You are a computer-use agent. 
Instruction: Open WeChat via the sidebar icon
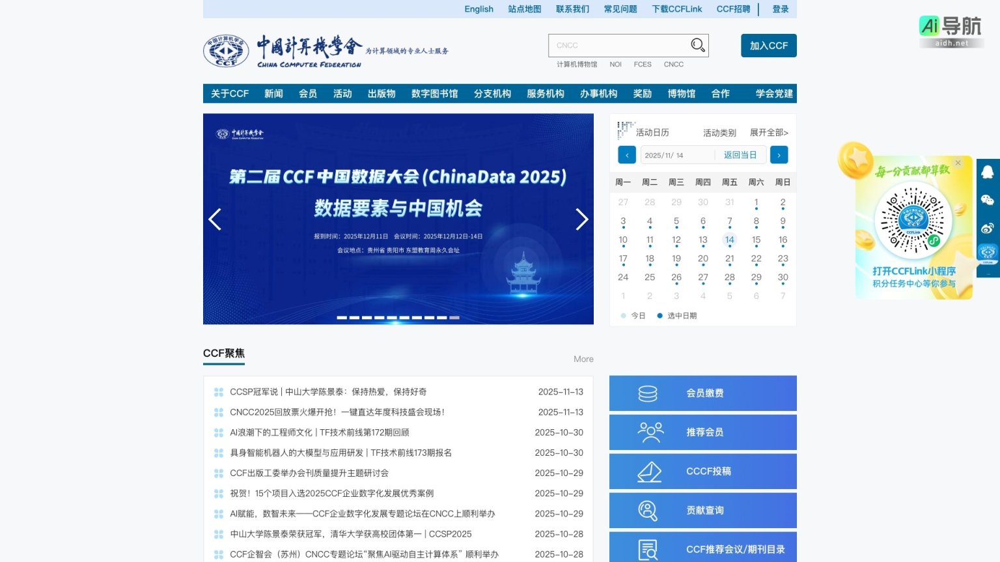(x=988, y=200)
